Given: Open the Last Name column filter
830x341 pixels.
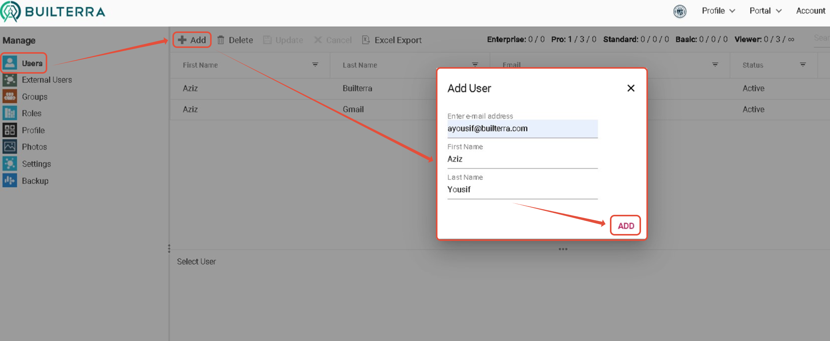Looking at the screenshot, I should click(475, 65).
